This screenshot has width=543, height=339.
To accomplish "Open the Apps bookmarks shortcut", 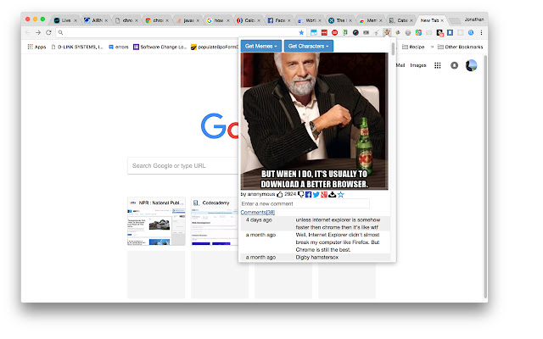I will click(36, 47).
